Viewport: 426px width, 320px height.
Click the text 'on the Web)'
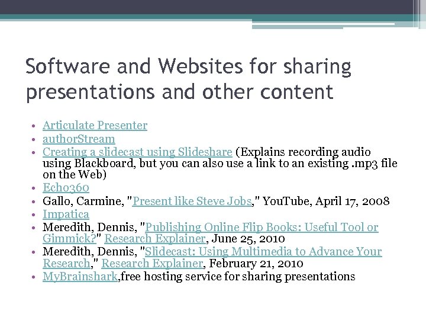pos(75,174)
